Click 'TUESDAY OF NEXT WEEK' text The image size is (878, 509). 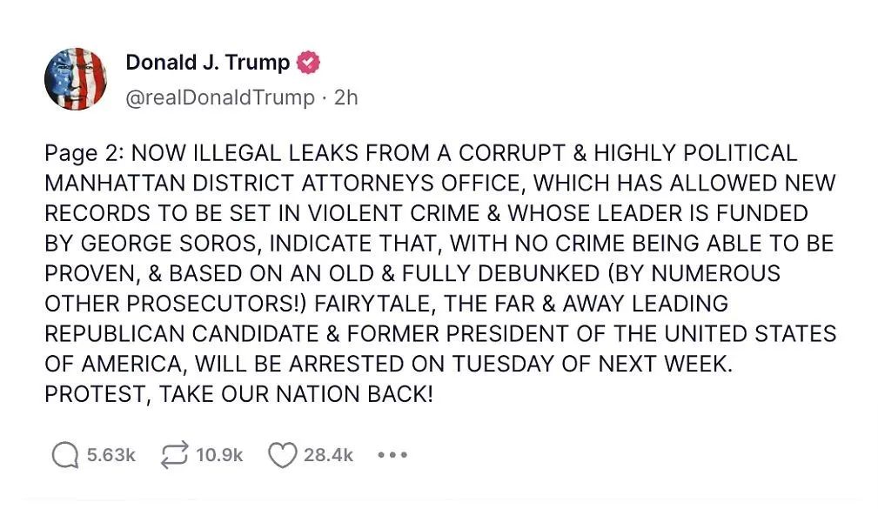pos(592,364)
